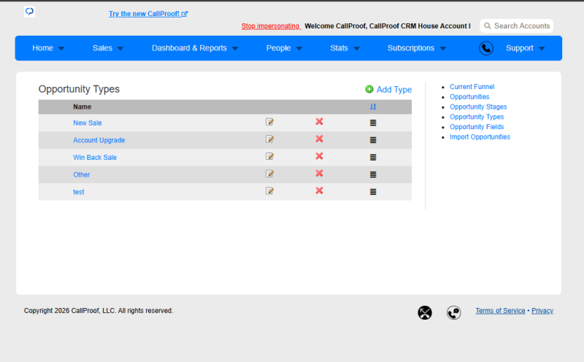Open the Opportunities sidebar link
This screenshot has width=584, height=362.
point(469,97)
